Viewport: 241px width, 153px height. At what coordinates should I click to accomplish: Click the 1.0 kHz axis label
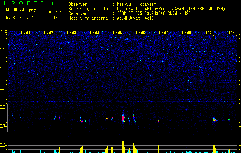coord(3,69)
